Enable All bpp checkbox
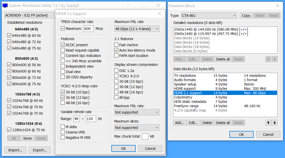Image resolution: width=285 pixels, height=158 pixels. [116, 98]
